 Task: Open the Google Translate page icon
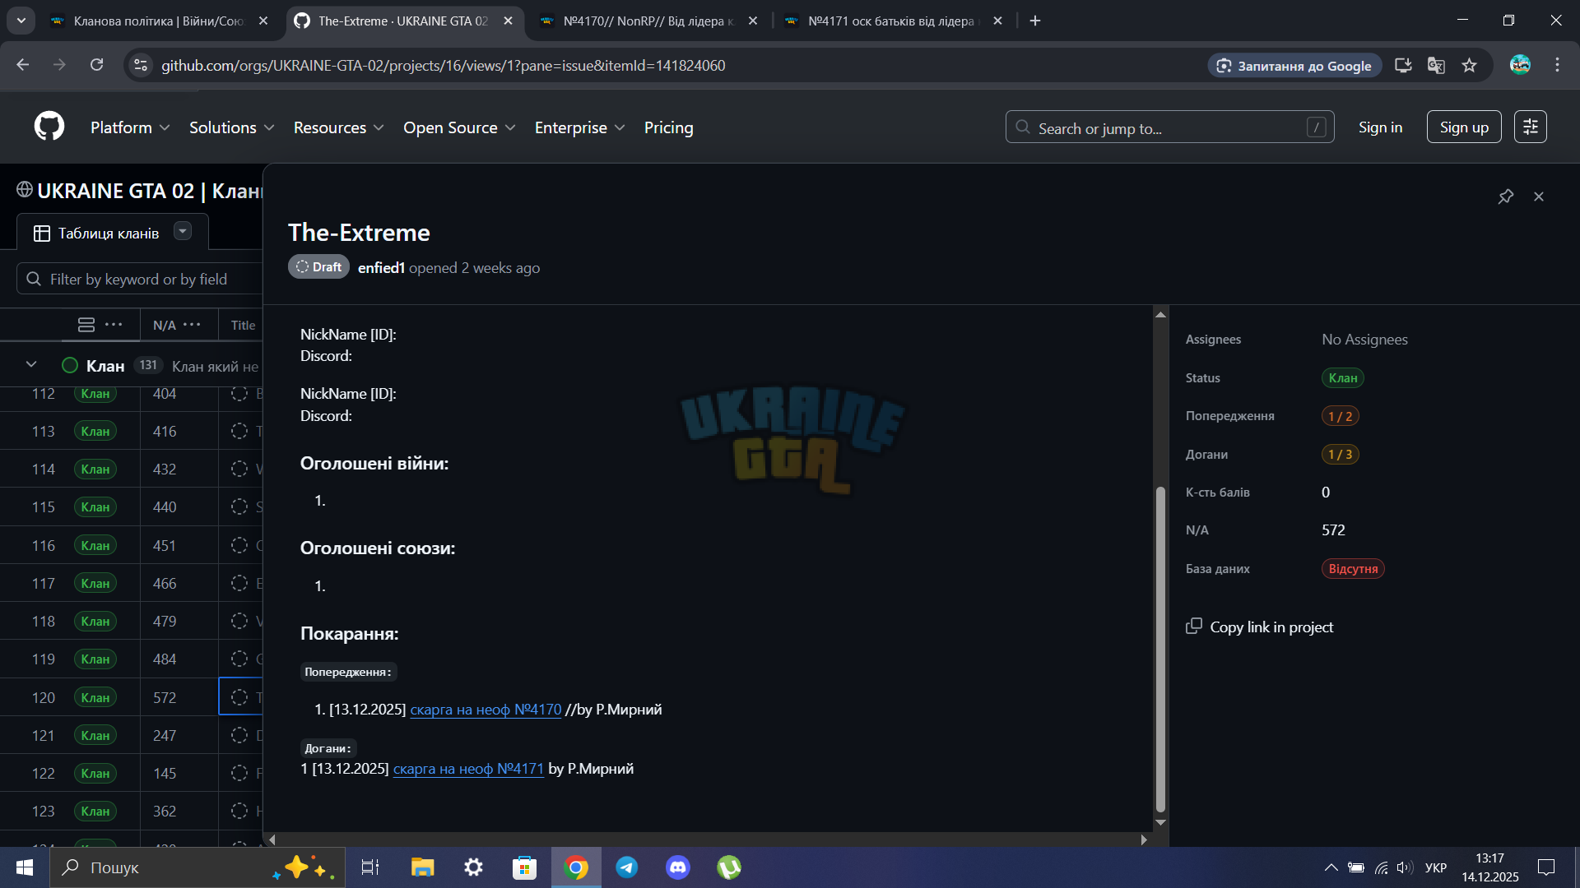[1437, 65]
